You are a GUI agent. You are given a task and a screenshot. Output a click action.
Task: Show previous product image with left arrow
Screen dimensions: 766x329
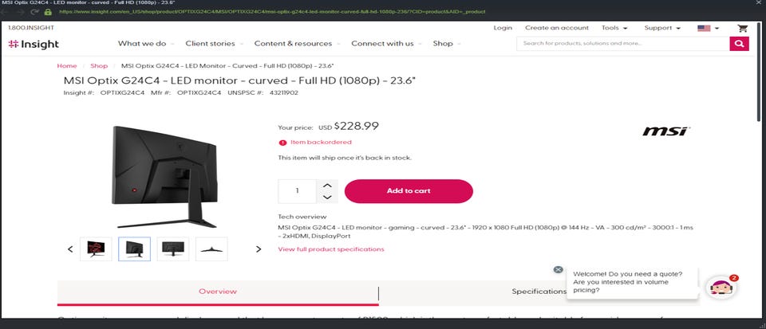coord(70,249)
